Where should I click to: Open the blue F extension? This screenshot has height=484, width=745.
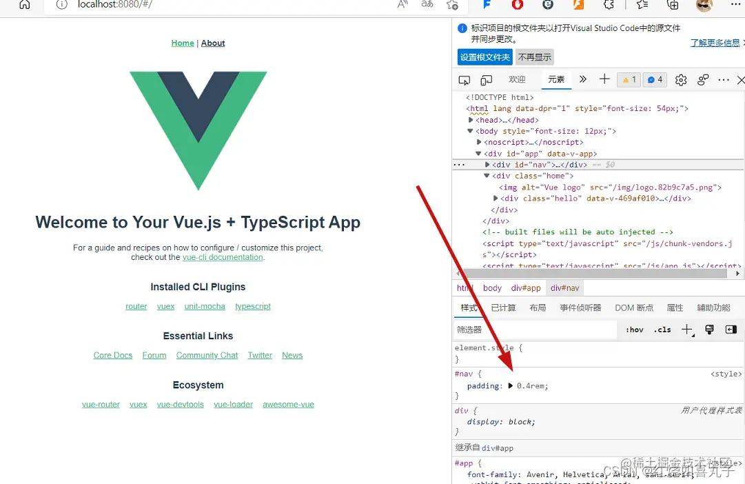tap(487, 5)
